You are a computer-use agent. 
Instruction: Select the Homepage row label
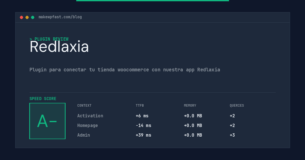[x=87, y=125]
